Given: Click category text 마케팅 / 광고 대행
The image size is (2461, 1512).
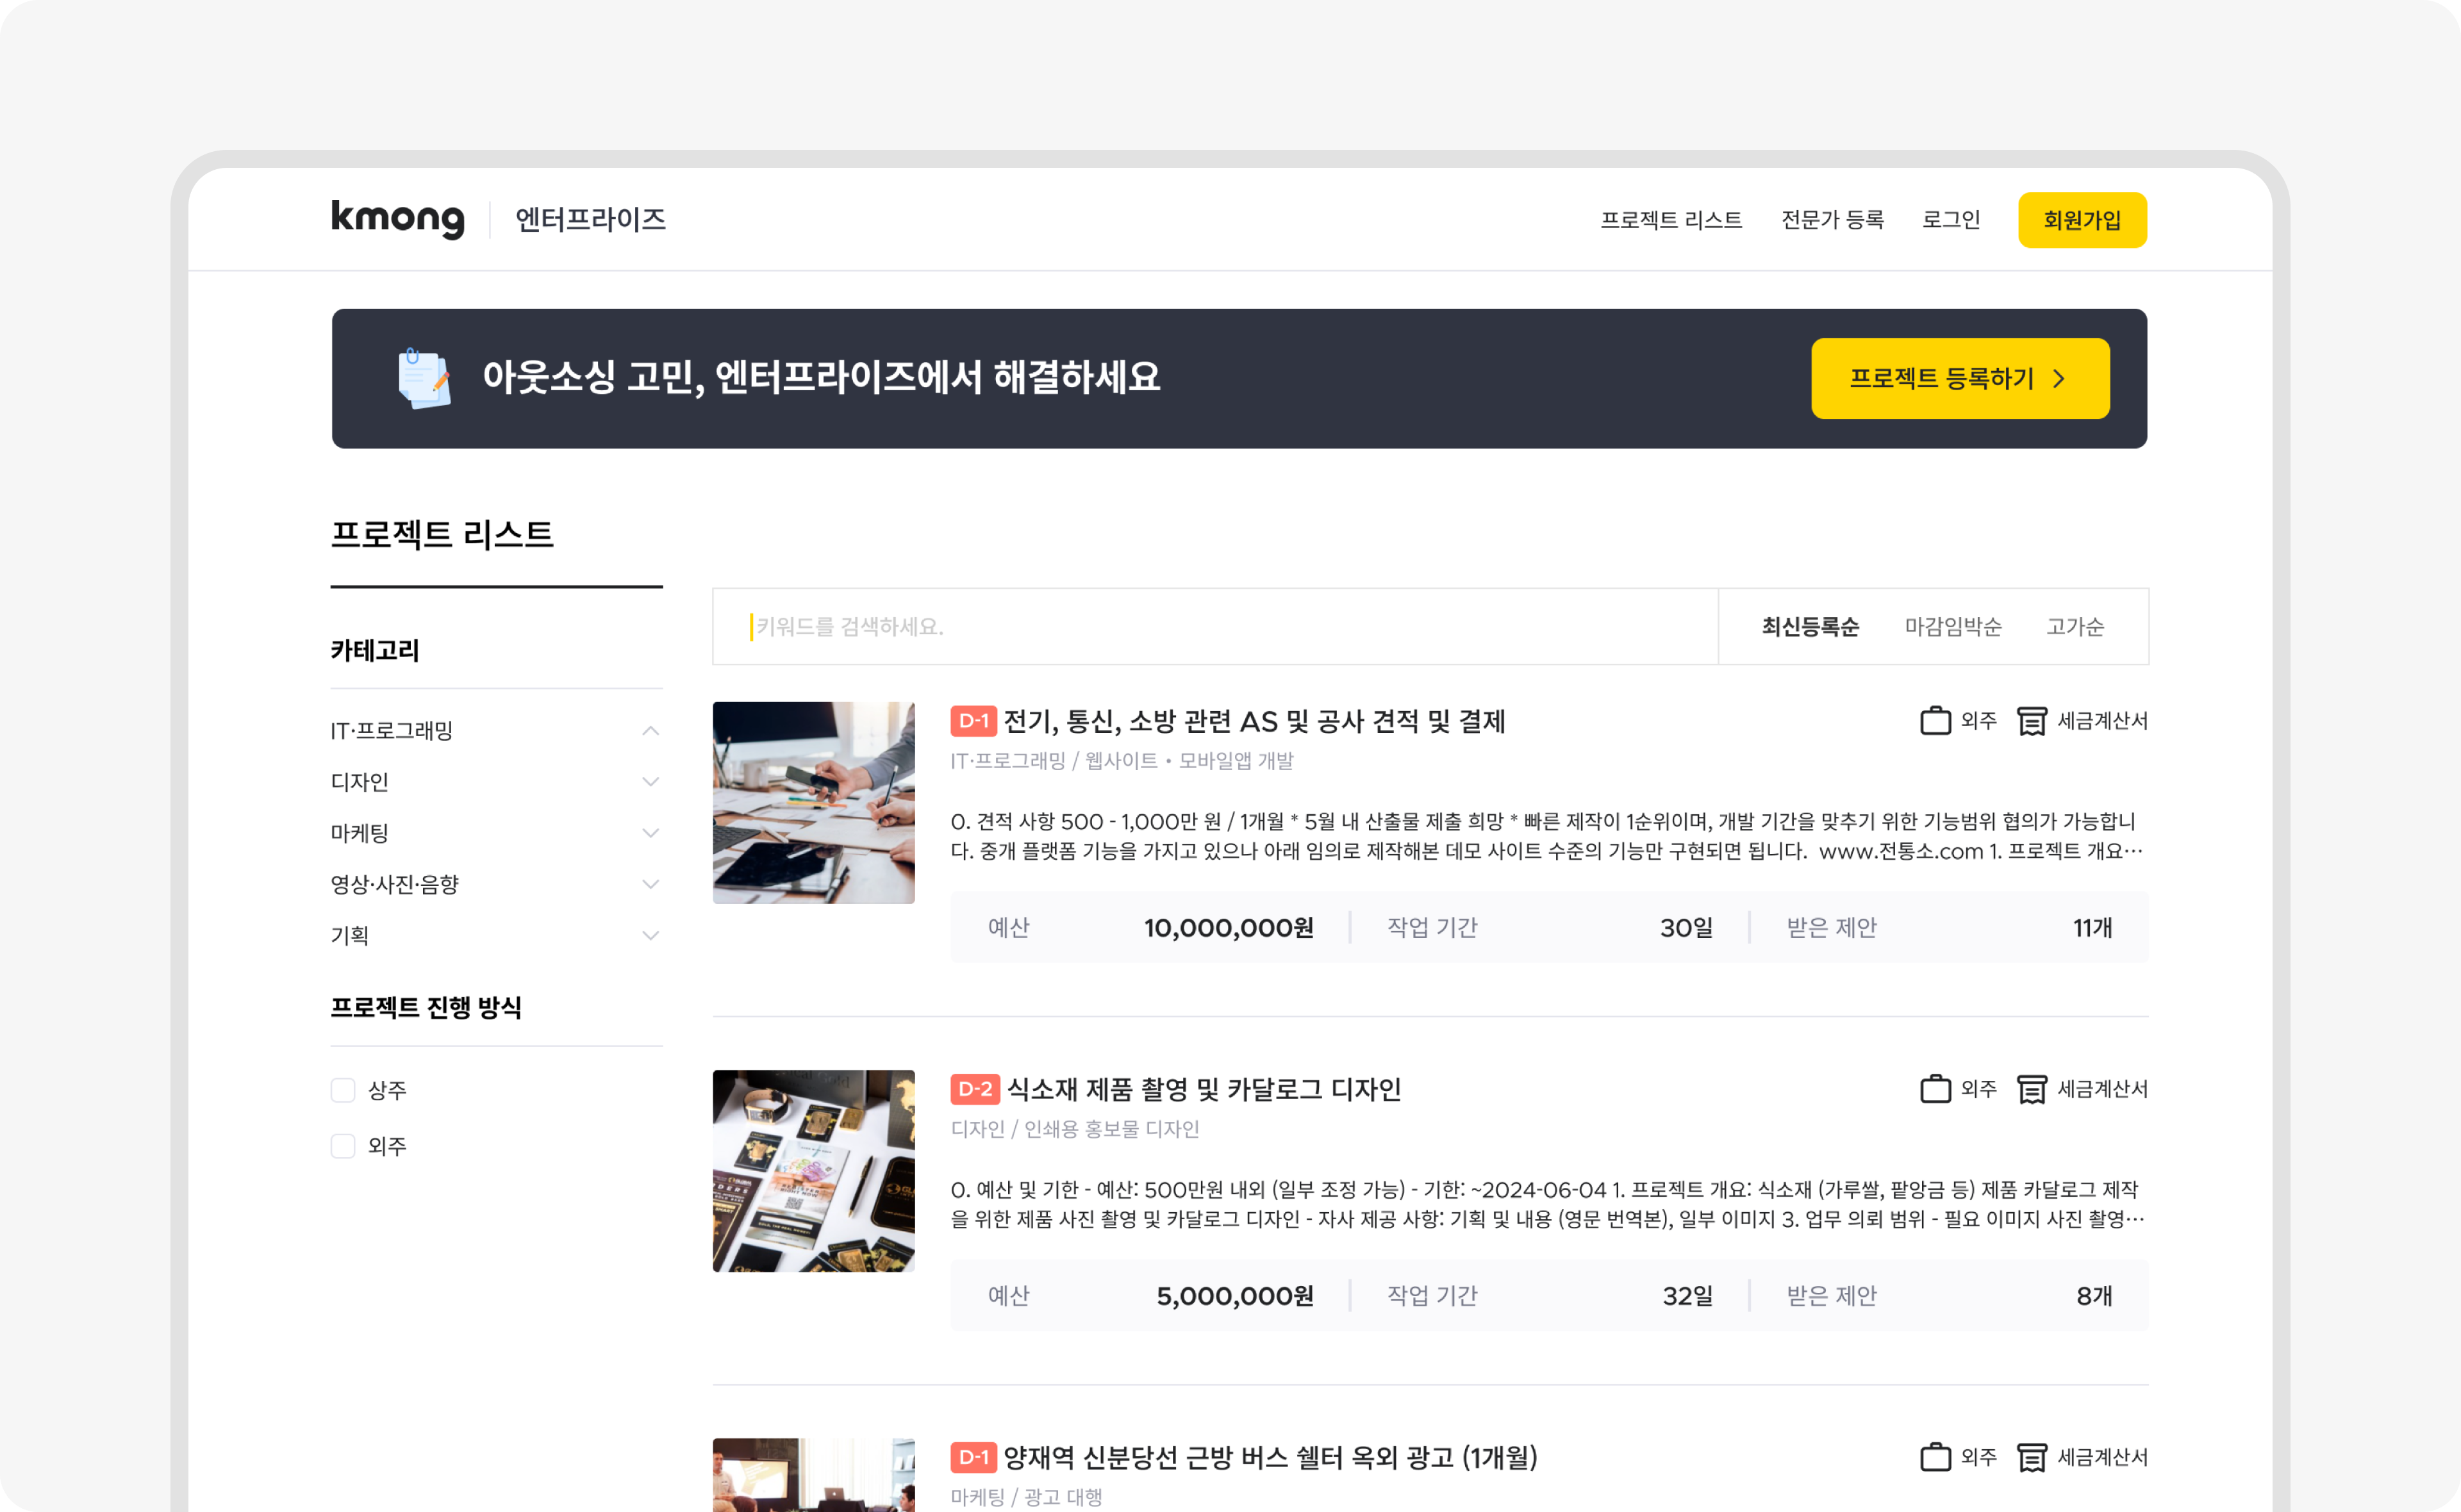Looking at the screenshot, I should click(1027, 1497).
